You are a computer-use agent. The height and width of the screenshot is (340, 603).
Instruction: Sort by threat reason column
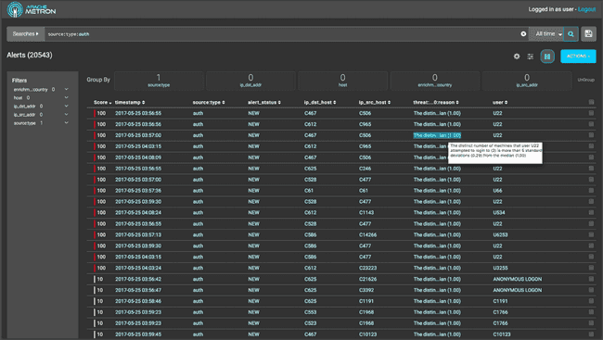click(436, 102)
